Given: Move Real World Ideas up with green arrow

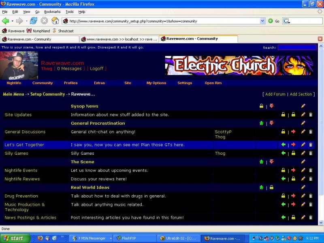Looking at the screenshot, I should (261, 188).
